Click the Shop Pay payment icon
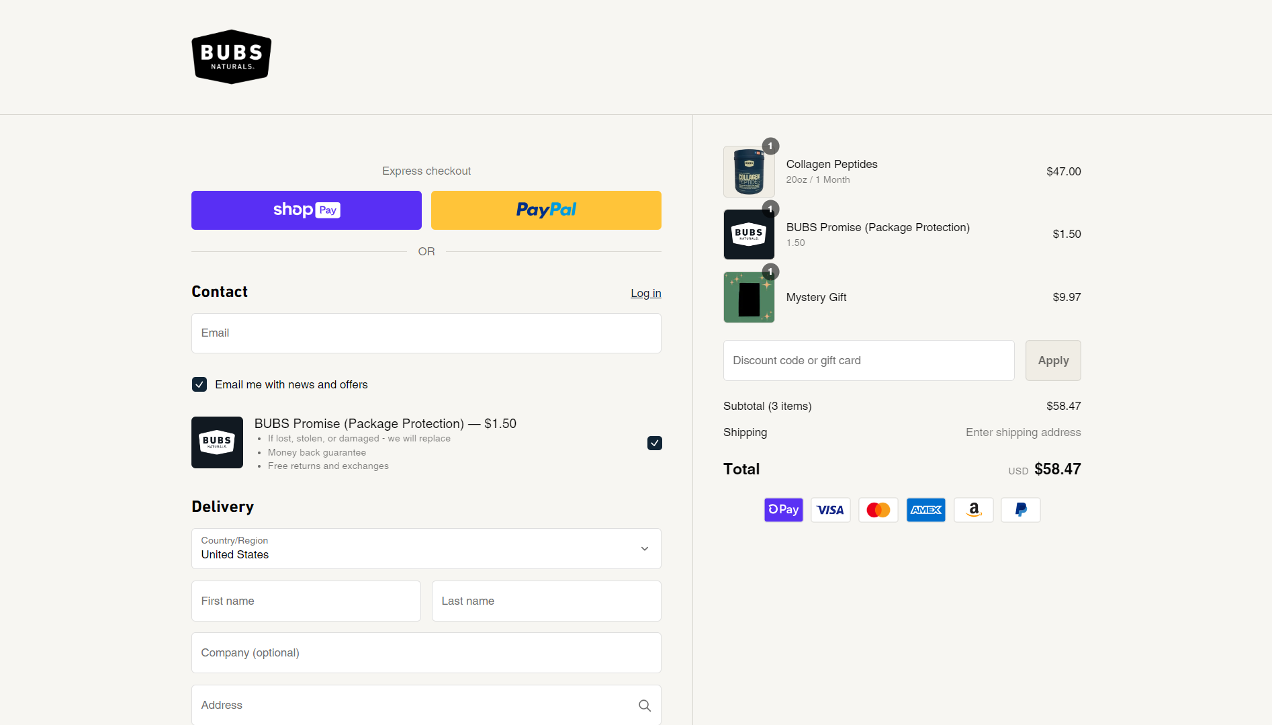This screenshot has width=1272, height=725. 784,510
